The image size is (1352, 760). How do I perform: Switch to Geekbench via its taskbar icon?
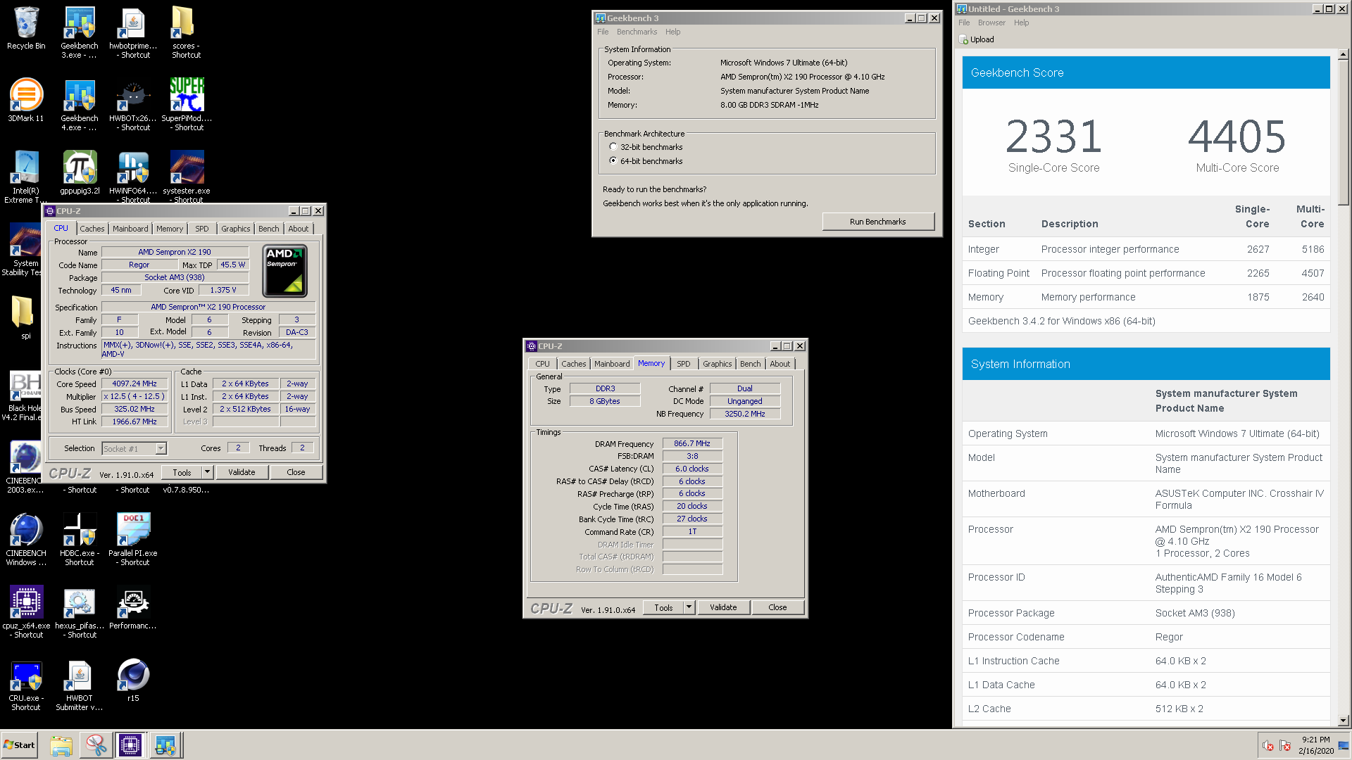tap(165, 745)
